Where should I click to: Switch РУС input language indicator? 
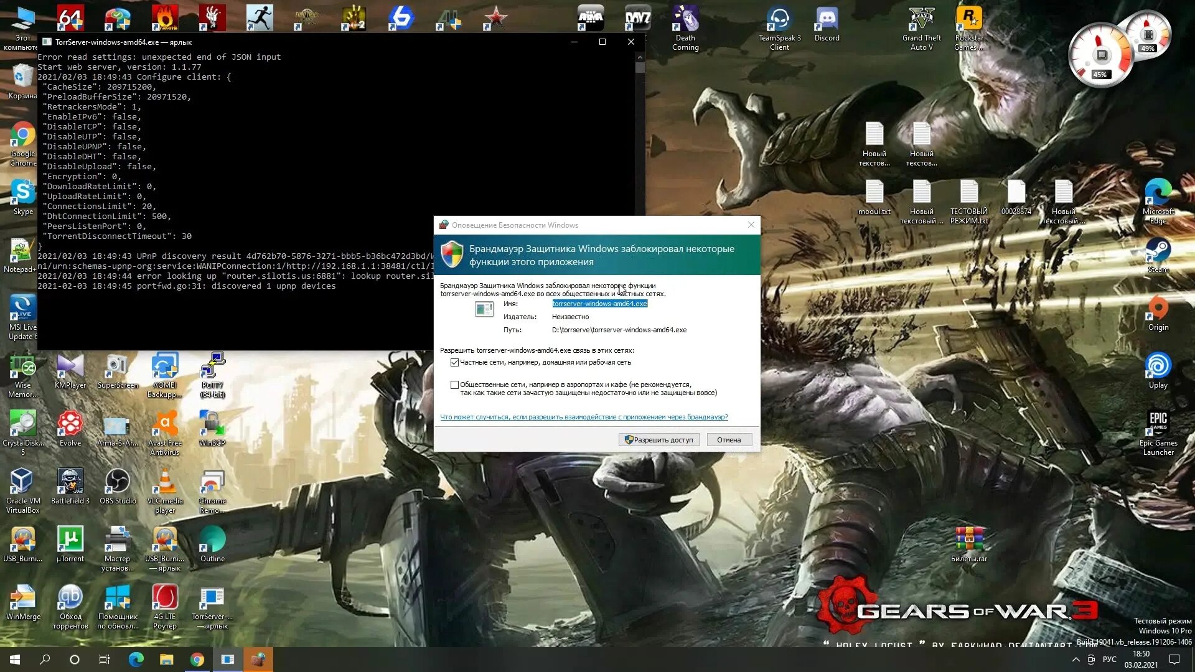click(x=1109, y=660)
